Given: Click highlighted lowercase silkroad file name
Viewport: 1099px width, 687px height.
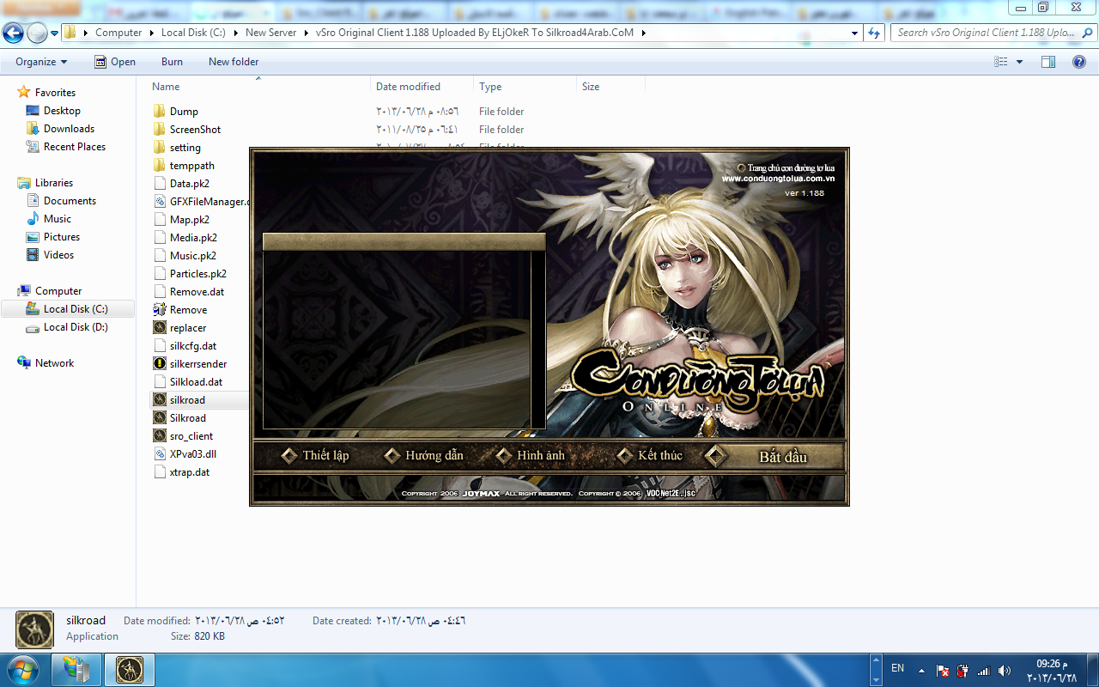Looking at the screenshot, I should [187, 400].
